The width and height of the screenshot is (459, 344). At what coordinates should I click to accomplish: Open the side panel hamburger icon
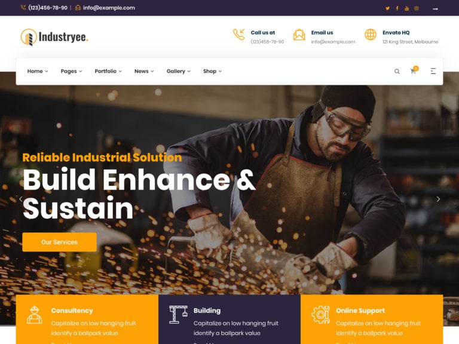[x=433, y=71]
